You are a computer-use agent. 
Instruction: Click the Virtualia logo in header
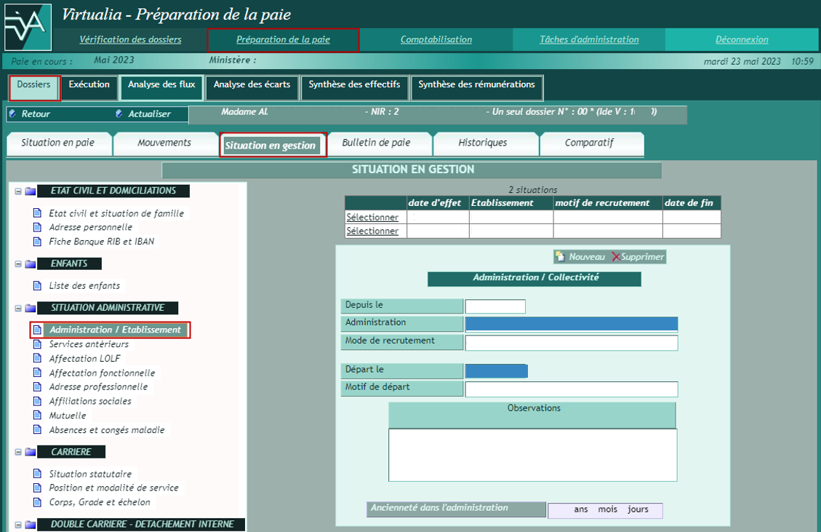tap(27, 26)
